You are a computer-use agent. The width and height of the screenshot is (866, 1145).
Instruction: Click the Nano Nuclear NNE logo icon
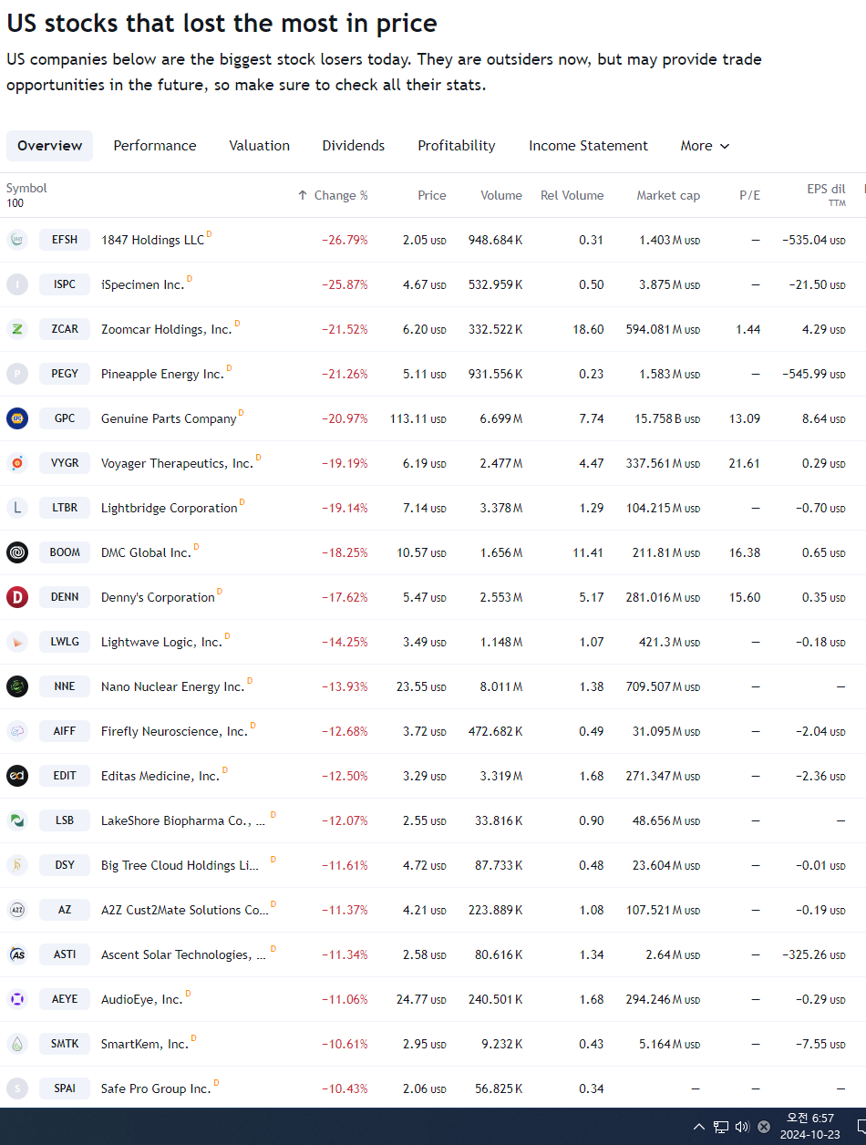[17, 686]
